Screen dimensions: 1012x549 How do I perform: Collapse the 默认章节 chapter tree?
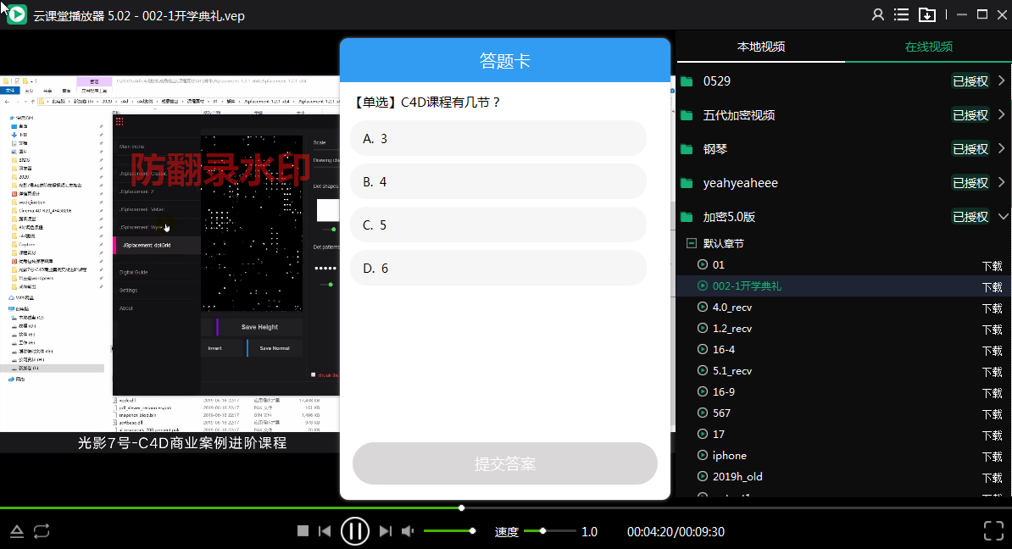(691, 243)
